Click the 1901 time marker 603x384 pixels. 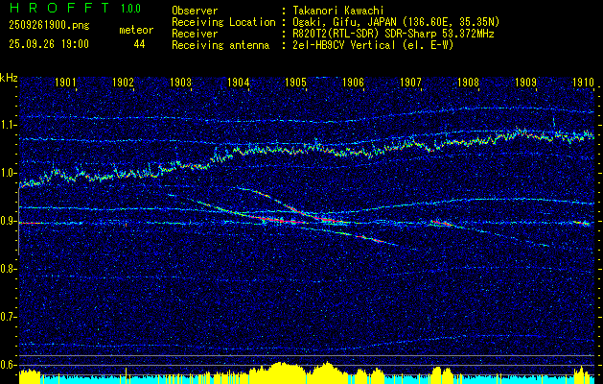click(65, 82)
